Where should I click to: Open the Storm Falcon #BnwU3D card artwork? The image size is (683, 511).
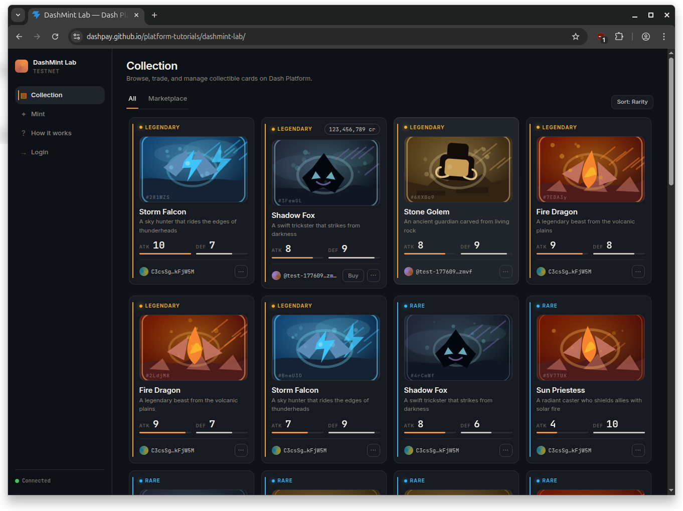(326, 348)
